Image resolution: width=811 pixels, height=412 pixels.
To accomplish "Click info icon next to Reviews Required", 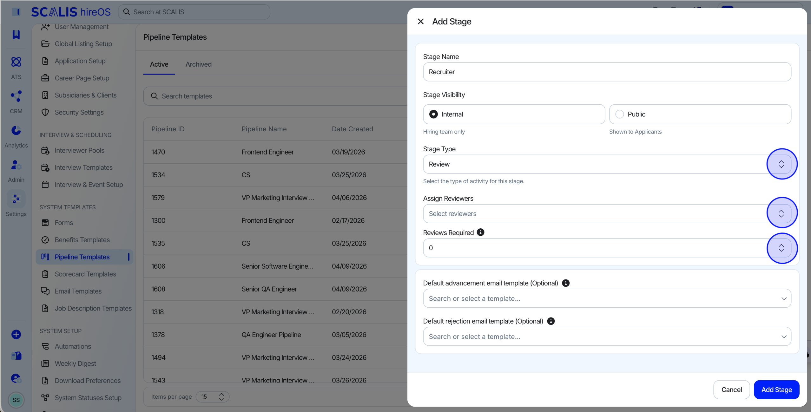I will 481,232.
